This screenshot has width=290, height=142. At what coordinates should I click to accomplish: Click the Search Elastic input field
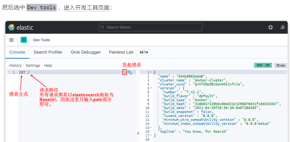150,27
